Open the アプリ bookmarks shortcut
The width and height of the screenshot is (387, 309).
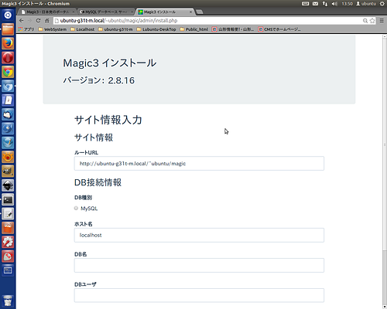(x=26, y=29)
